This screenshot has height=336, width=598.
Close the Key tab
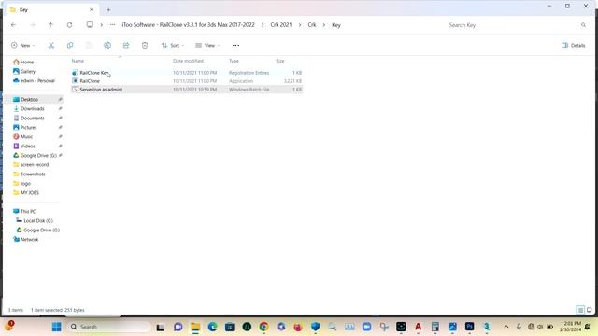[x=92, y=10]
